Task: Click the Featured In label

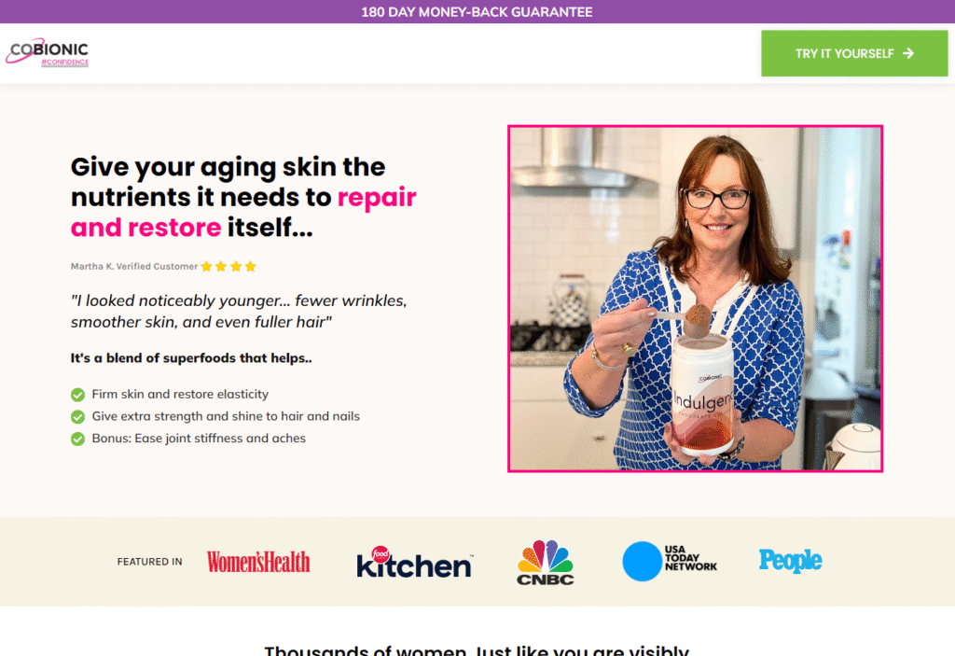Action: point(150,562)
